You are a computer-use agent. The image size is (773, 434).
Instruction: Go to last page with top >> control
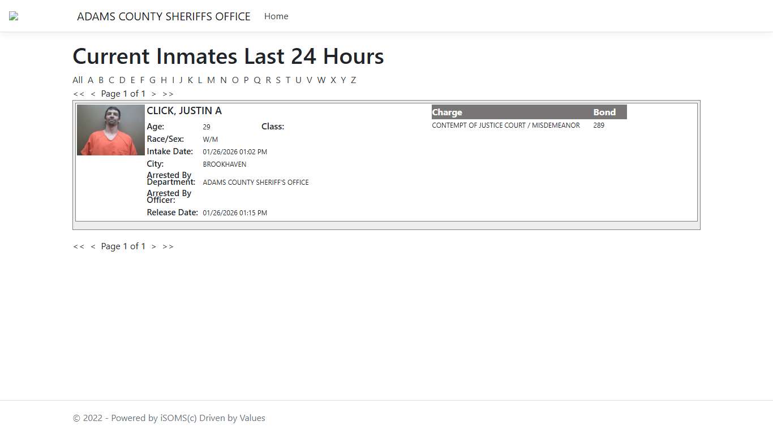[x=168, y=94]
